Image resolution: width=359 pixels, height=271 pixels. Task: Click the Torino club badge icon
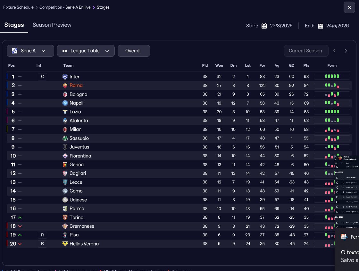65,217
